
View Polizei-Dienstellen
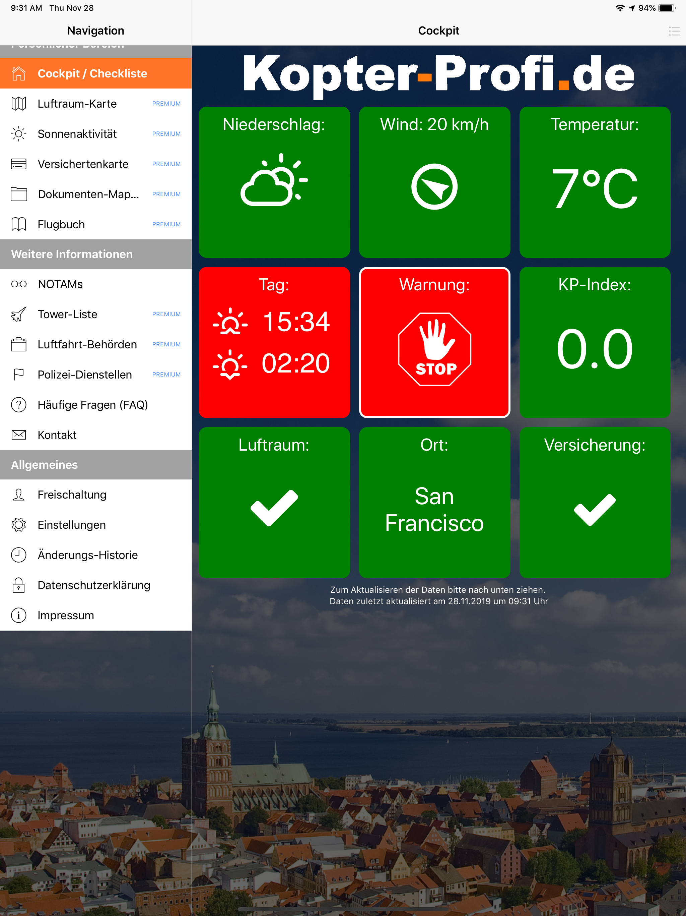click(96, 375)
